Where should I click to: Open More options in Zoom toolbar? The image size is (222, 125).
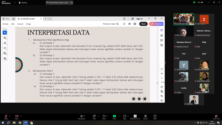(155, 117)
